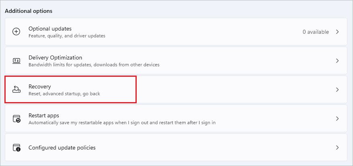Open Recovery using its right chevron
The image size is (353, 166).
(337, 90)
